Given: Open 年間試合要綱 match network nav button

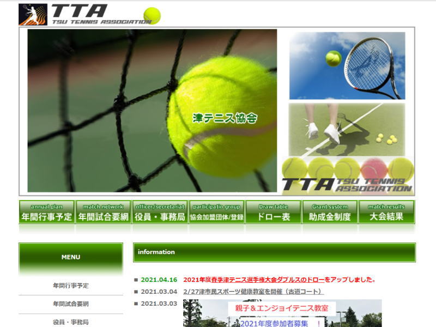Looking at the screenshot, I should coord(103,212).
